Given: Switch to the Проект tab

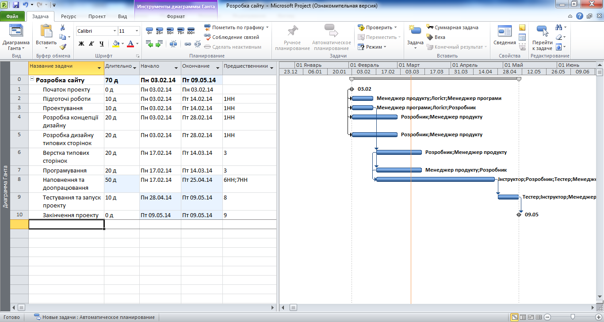Looking at the screenshot, I should 97,16.
